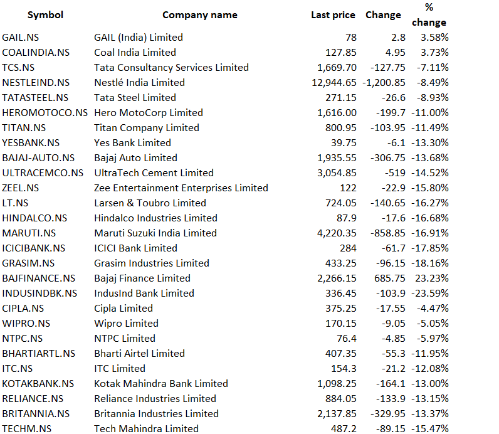Select Kotak Mahindra Bank Limited name
Screen dimensions: 499x434
pos(160,384)
